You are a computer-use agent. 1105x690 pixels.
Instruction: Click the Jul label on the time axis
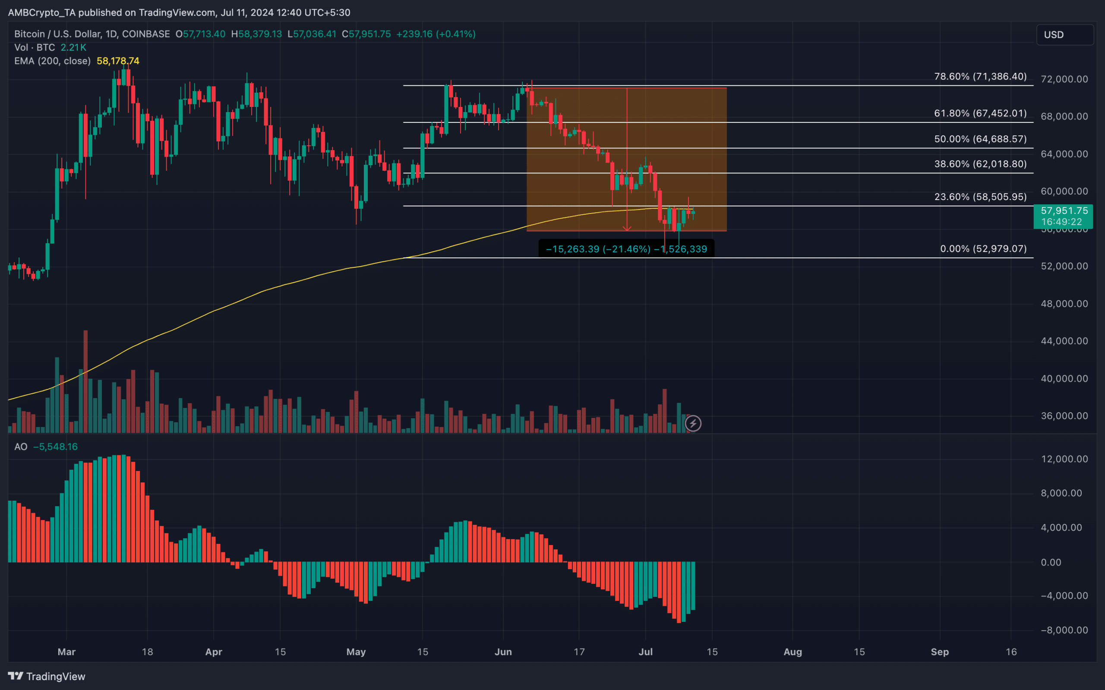(646, 652)
